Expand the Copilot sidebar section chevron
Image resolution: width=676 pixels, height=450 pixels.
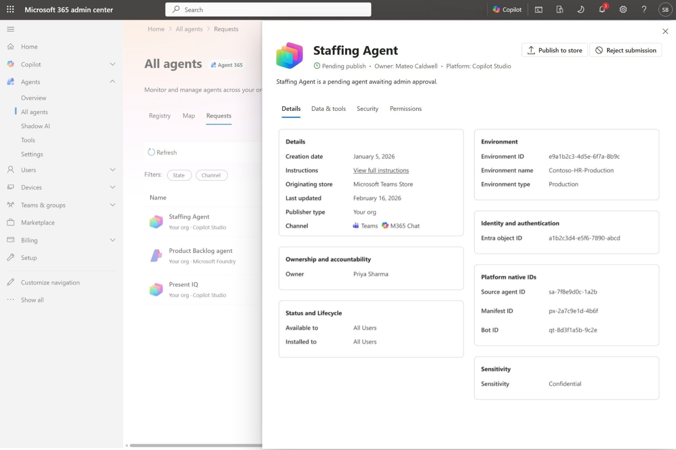point(113,64)
